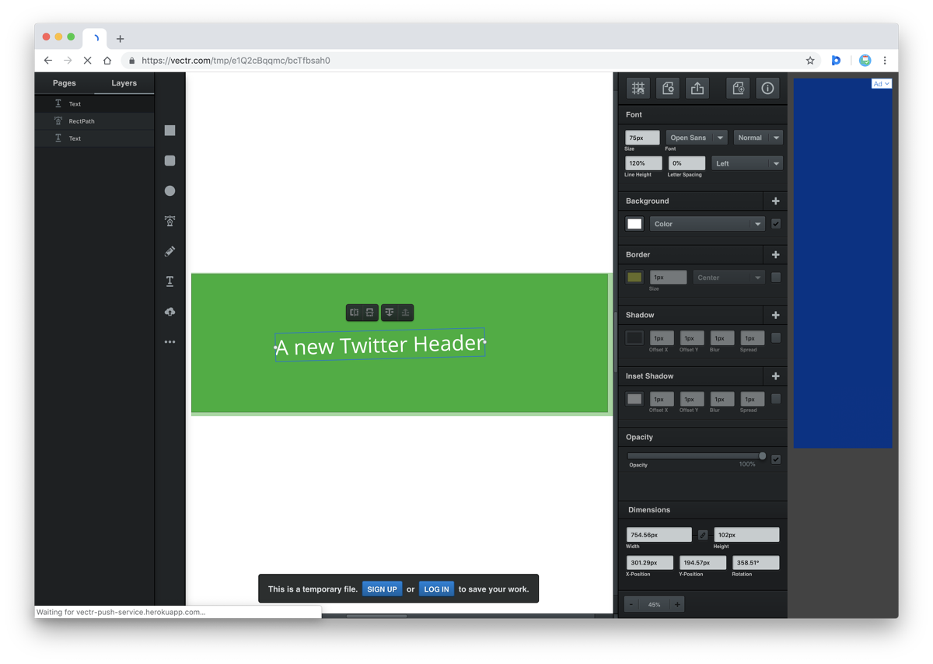Toggle the Background color checkbox
This screenshot has height=664, width=933.
click(x=776, y=224)
